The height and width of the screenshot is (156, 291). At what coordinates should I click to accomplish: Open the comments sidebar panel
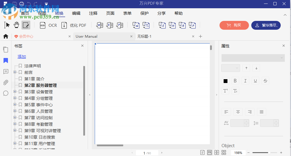6,72
